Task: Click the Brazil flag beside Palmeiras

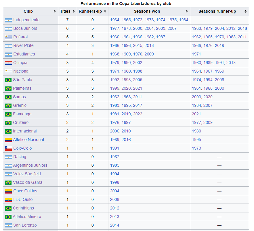Action: click(8, 89)
